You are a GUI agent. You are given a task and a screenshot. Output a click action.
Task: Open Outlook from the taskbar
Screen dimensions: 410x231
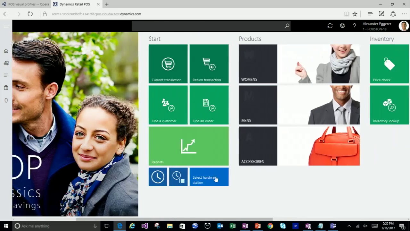[x=220, y=226]
